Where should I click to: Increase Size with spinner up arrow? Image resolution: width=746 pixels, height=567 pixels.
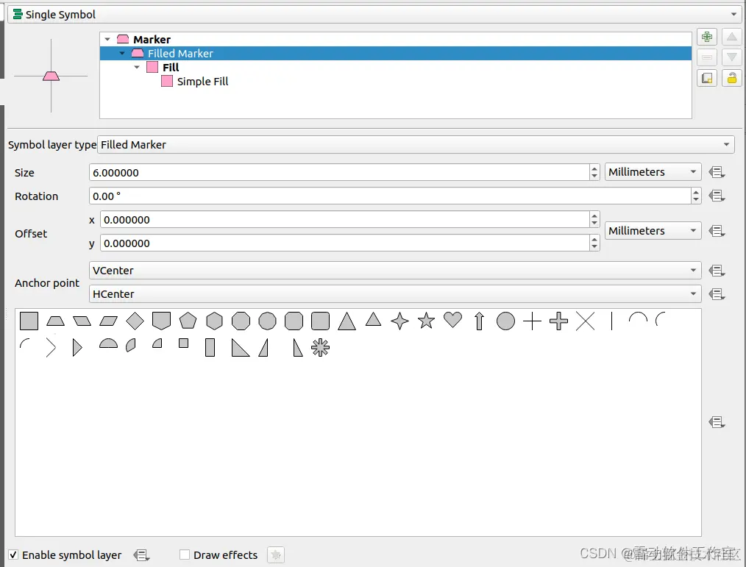pos(594,168)
